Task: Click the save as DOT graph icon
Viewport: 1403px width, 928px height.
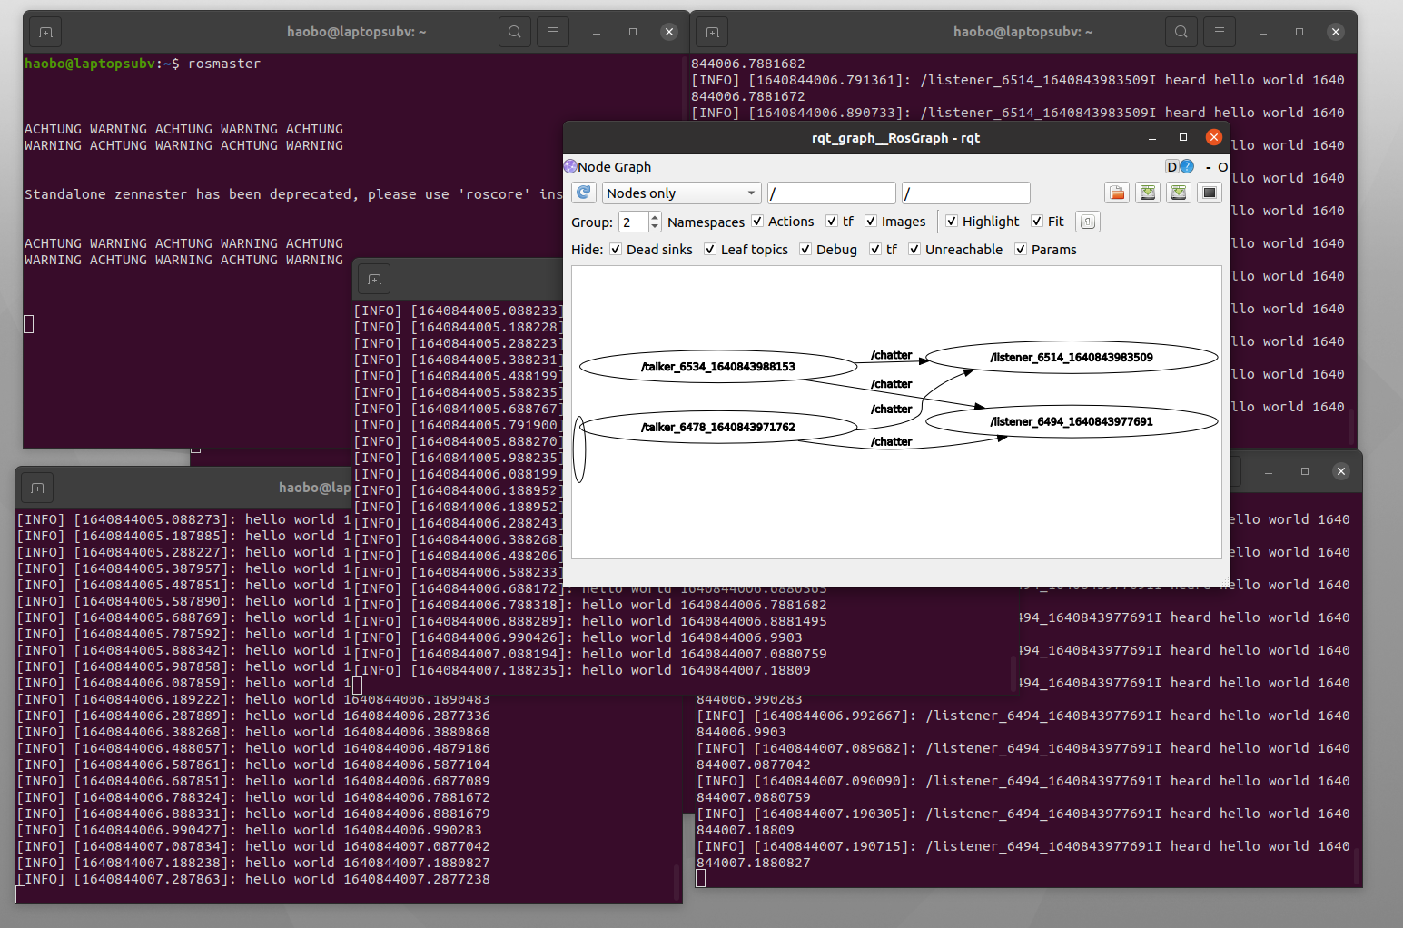Action: 1148,193
